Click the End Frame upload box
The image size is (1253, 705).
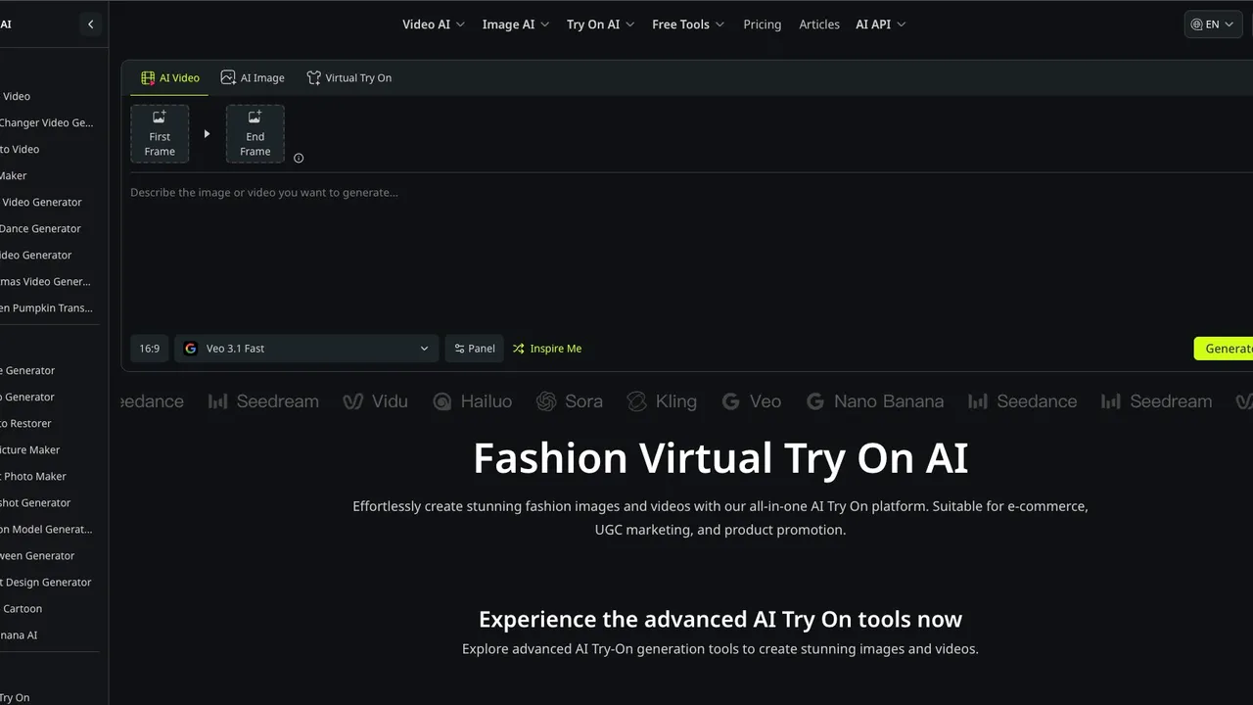tap(255, 133)
